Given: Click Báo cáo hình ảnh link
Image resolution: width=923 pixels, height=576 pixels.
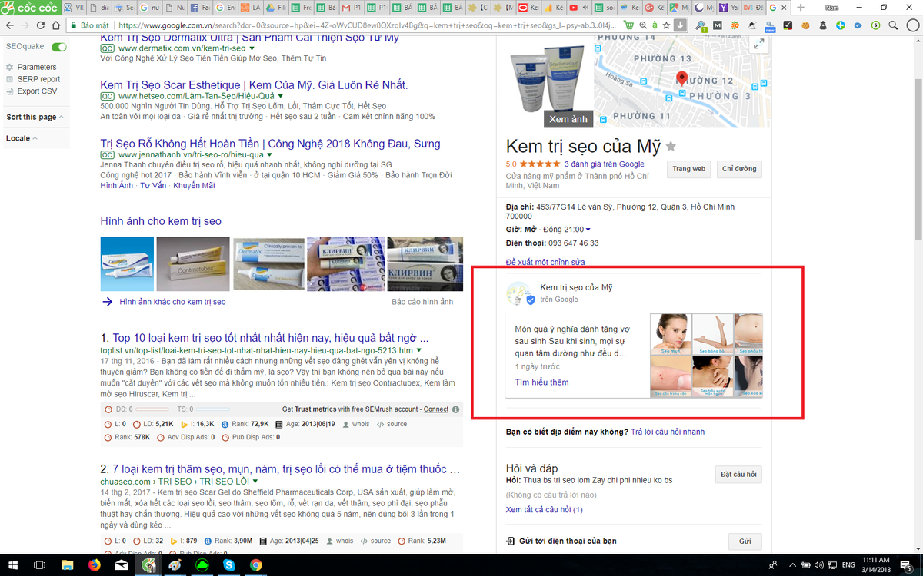Looking at the screenshot, I should [x=422, y=302].
